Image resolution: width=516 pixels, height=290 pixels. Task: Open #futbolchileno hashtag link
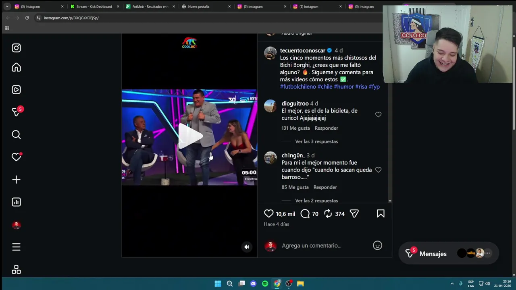click(298, 87)
